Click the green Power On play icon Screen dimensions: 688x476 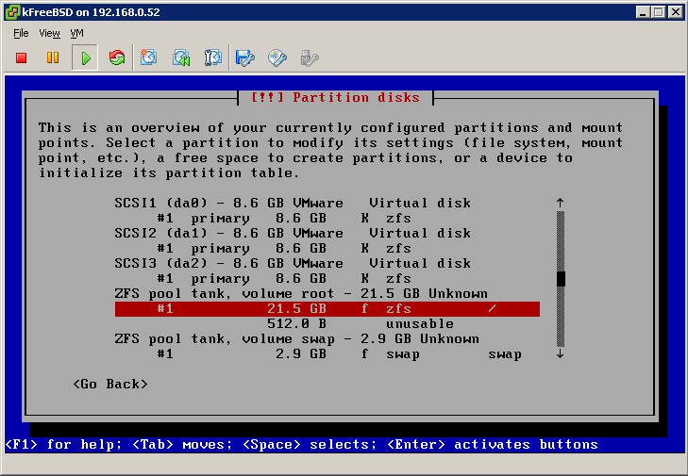click(85, 57)
